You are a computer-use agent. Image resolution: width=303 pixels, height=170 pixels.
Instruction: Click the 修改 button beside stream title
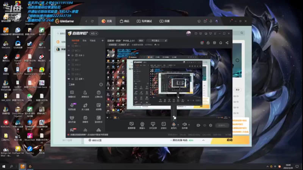(x=141, y=41)
